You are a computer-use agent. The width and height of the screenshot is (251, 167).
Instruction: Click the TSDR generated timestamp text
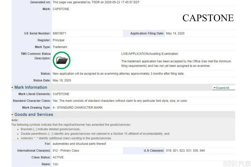(x=96, y=2)
